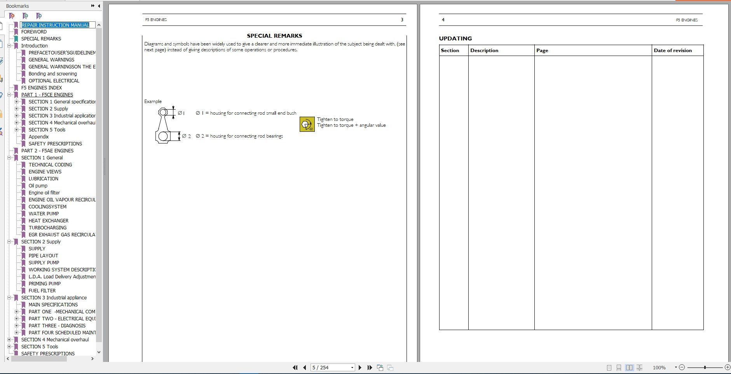Open the Bonding and screening bookmark
Viewport: 731px width, 374px height.
(52, 74)
